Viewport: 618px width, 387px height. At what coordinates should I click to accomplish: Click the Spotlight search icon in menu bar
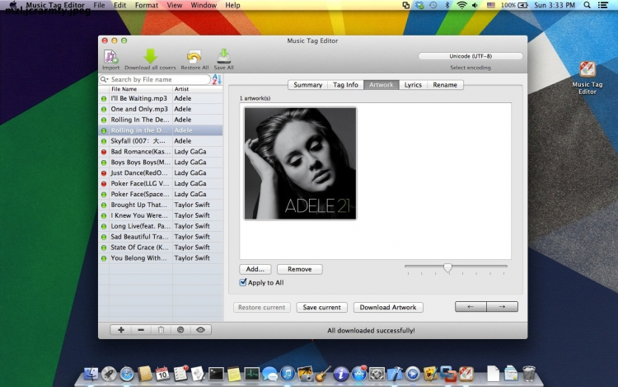587,5
